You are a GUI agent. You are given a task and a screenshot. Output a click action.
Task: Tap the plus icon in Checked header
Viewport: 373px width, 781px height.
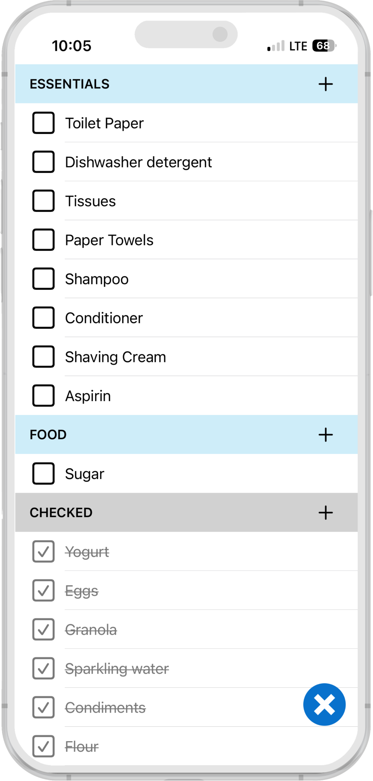coord(325,513)
